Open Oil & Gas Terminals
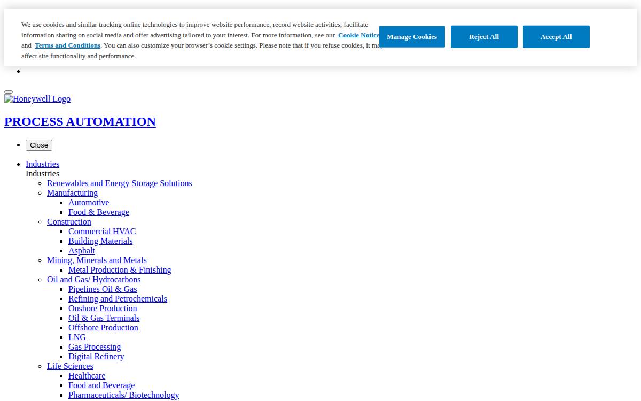 pos(104,318)
